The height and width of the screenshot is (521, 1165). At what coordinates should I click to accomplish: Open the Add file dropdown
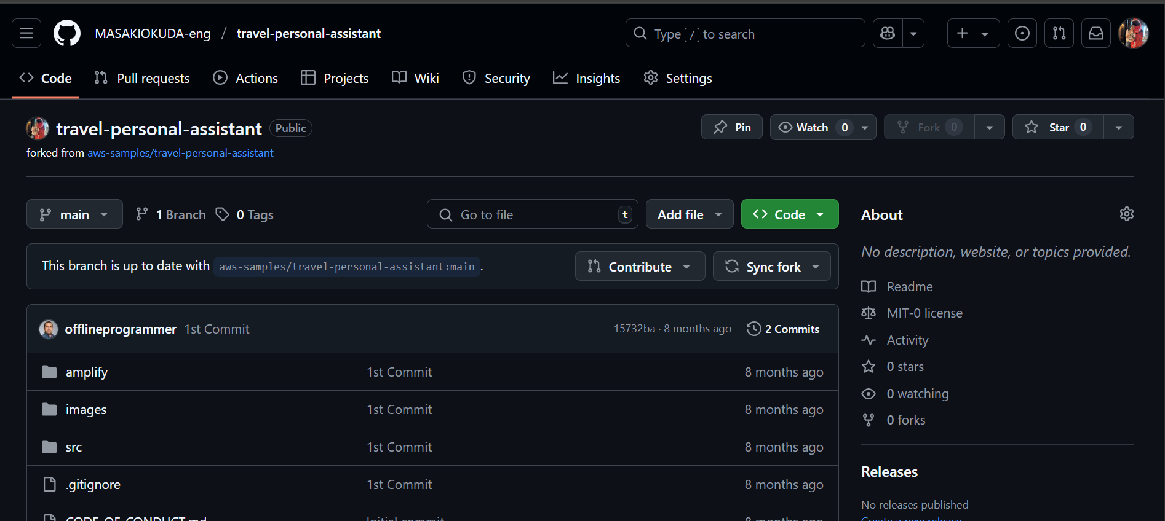tap(690, 214)
